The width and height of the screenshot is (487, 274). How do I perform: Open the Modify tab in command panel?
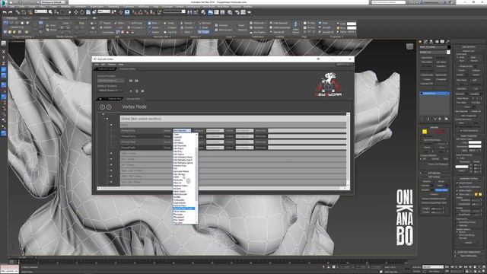pos(426,42)
